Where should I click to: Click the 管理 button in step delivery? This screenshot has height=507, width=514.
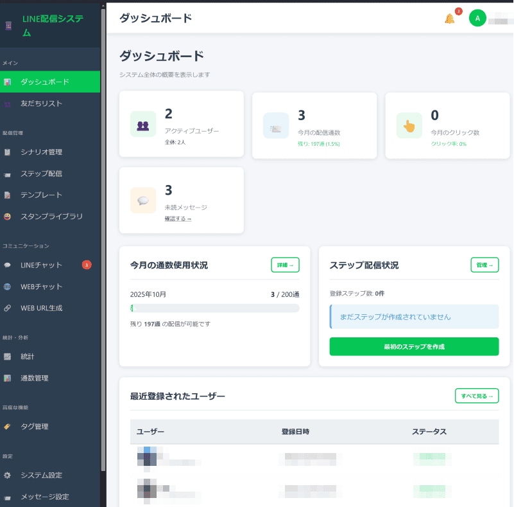click(x=484, y=265)
